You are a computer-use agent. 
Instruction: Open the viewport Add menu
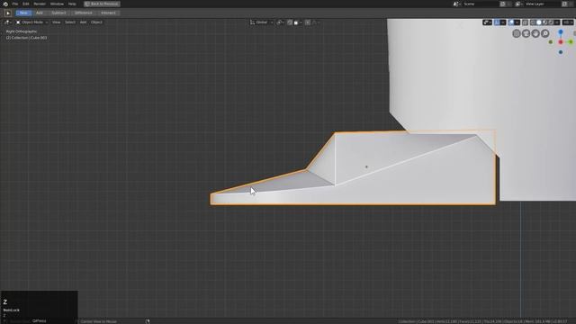pyautogui.click(x=83, y=22)
